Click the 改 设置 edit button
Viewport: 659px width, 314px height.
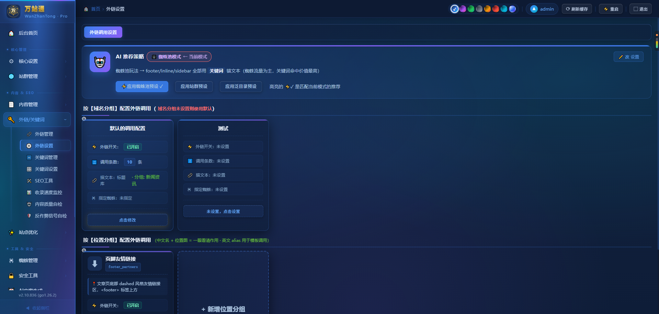pos(628,57)
